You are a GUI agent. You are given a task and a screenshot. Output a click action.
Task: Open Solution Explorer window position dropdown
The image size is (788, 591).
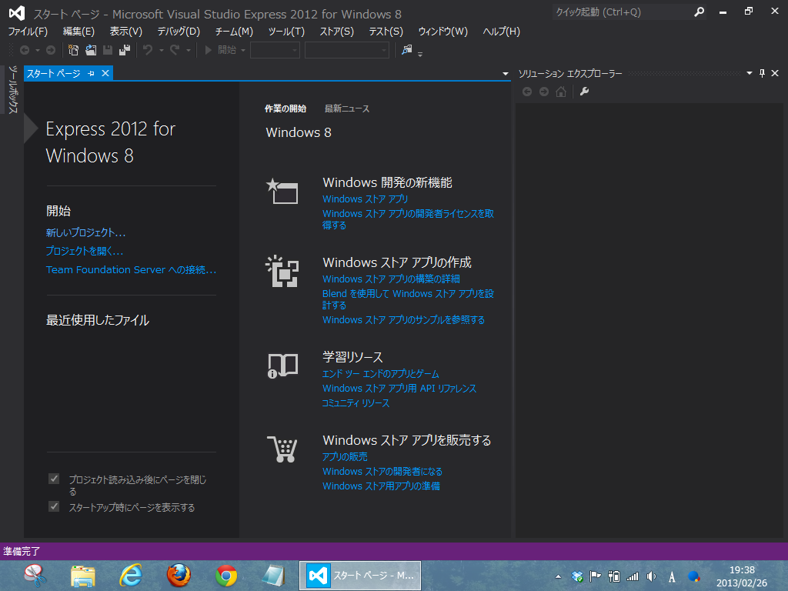click(750, 73)
